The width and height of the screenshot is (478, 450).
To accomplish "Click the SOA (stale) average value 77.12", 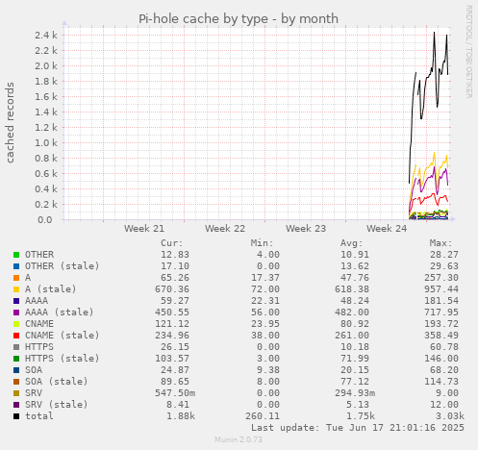I will pos(355,382).
